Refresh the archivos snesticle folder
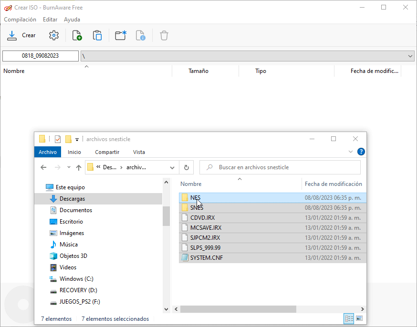Viewport: 417px width, 327px height. tap(187, 167)
